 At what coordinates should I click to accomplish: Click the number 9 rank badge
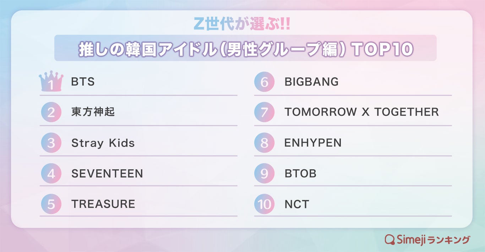265,174
